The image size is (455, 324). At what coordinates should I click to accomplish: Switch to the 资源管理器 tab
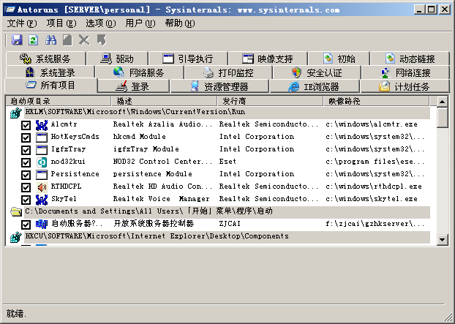pos(219,86)
